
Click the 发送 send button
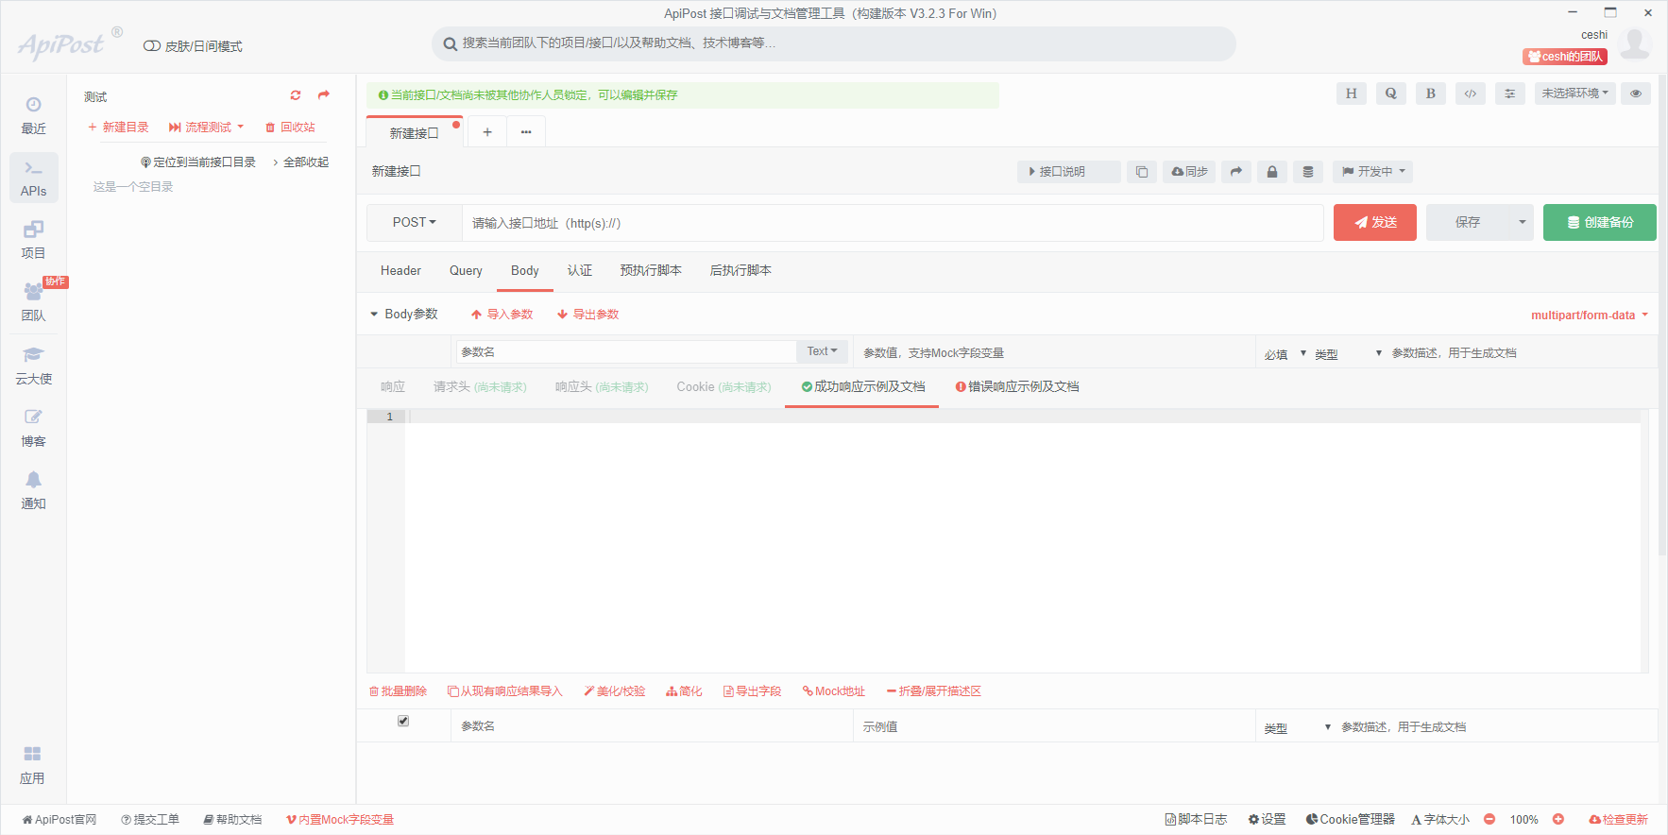(1375, 223)
